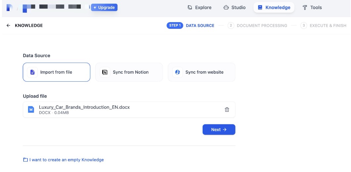Delete the uploaded docx file via trash icon
Image resolution: width=351 pixels, height=172 pixels.
(227, 109)
